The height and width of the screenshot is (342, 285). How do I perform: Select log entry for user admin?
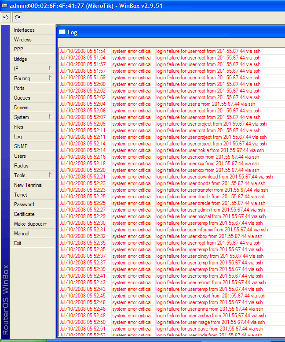click(172, 210)
